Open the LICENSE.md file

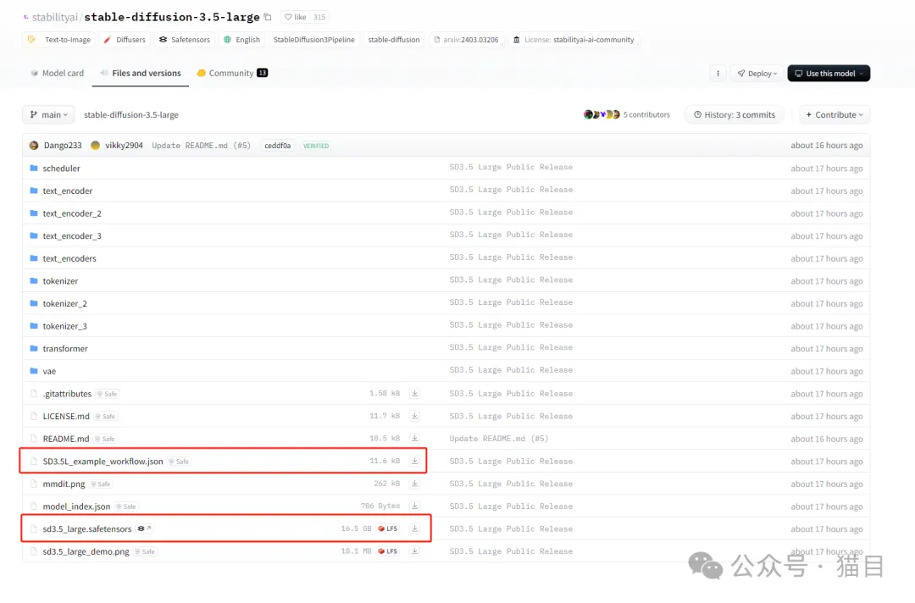[66, 417]
